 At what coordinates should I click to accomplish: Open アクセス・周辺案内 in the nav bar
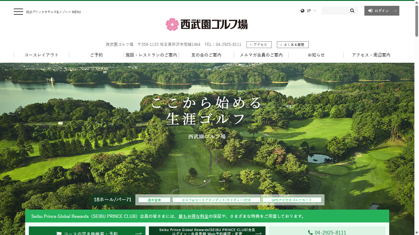pos(371,55)
